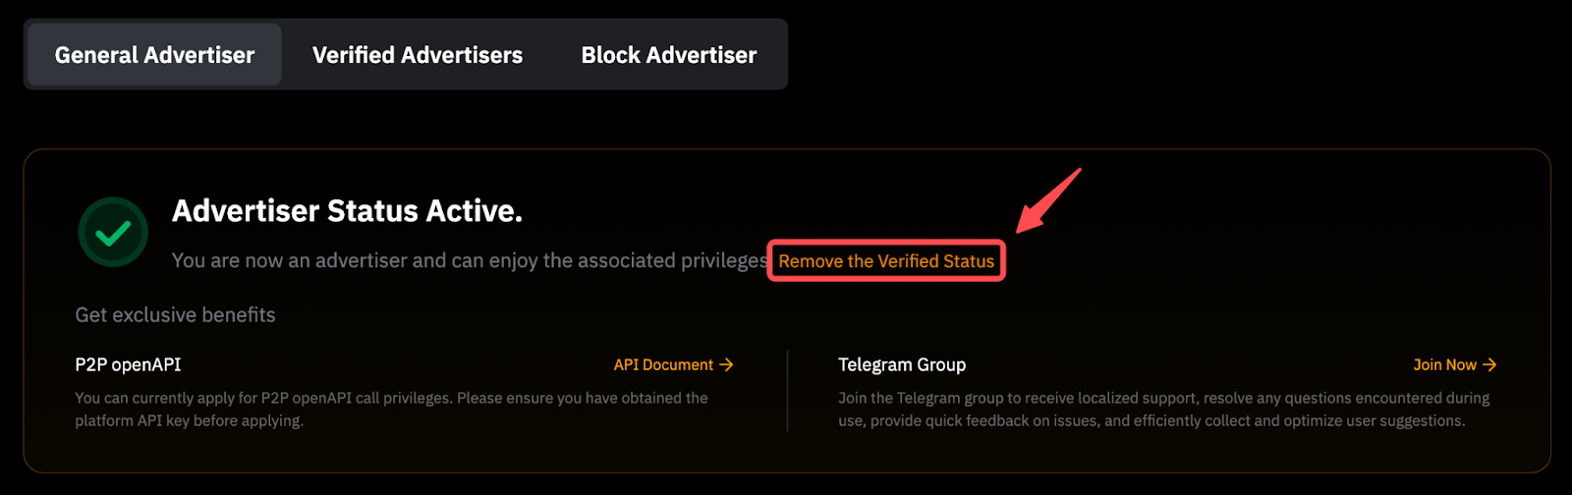This screenshot has width=1572, height=495.
Task: Click the arrow icon beside API Document
Action: [x=727, y=365]
